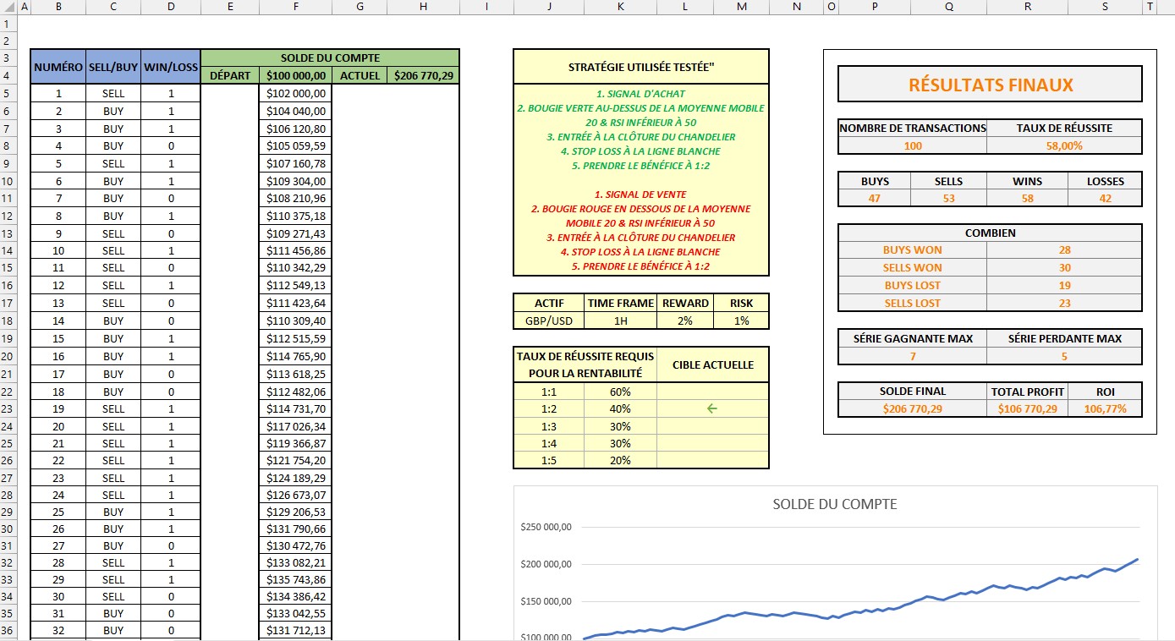The image size is (1175, 641).
Task: Select column R header
Action: (x=1027, y=7)
